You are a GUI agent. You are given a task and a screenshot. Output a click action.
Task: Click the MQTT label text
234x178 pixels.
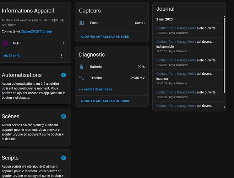coord(17,43)
